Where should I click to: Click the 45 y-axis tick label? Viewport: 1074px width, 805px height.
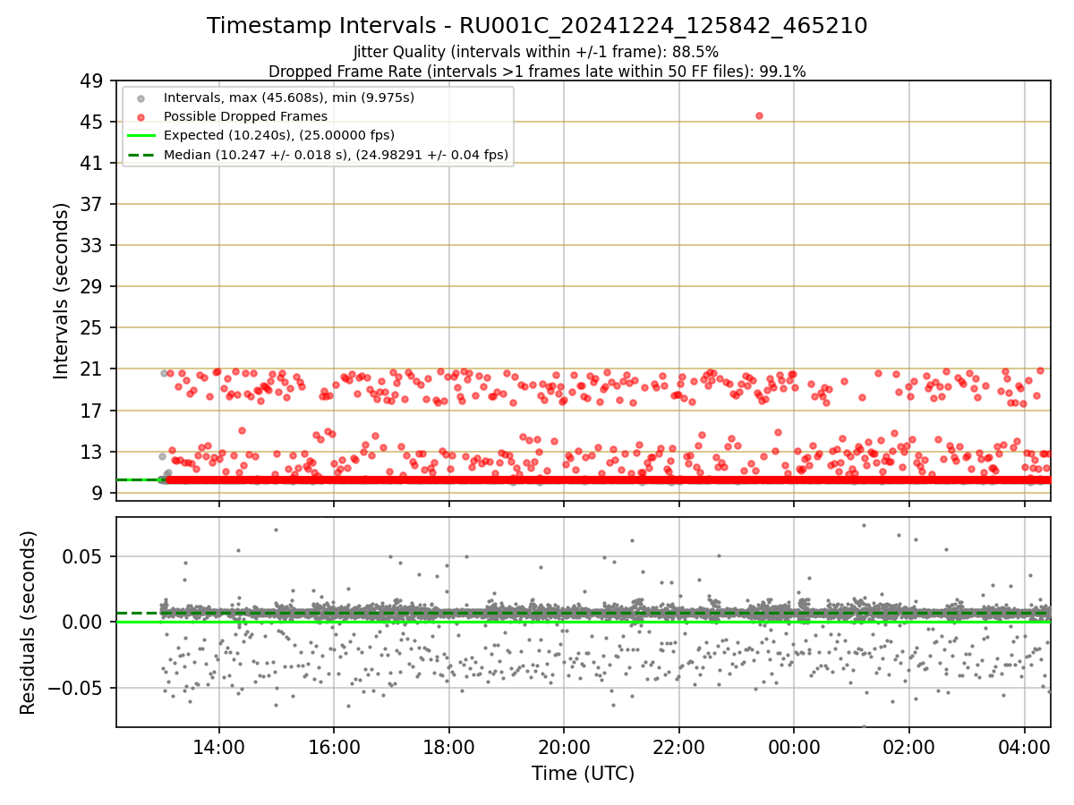coord(92,123)
